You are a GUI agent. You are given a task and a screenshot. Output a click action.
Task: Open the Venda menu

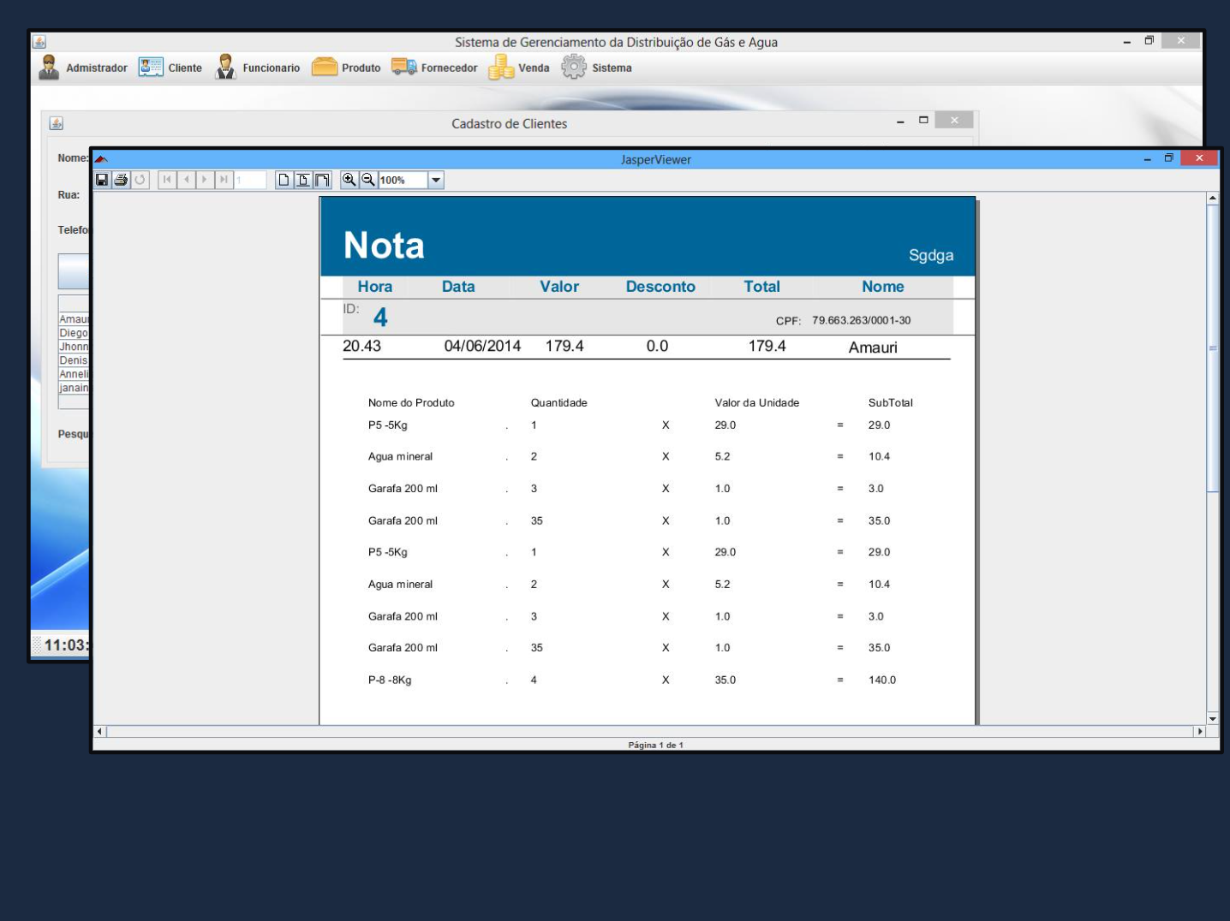519,68
